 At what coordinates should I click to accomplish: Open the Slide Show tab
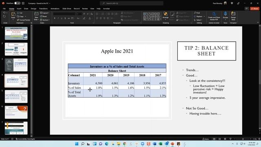[x=67, y=9]
